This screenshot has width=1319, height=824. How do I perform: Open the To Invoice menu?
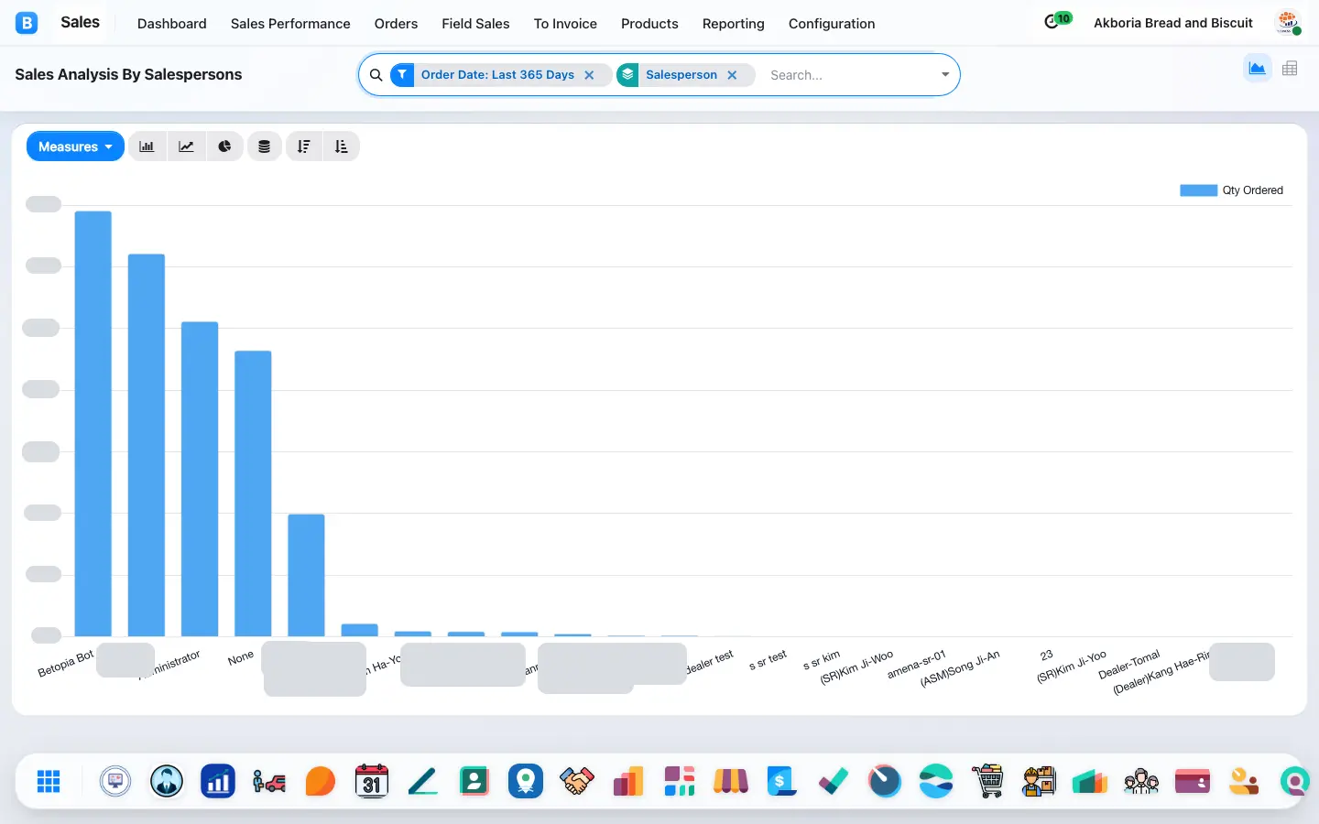click(565, 24)
